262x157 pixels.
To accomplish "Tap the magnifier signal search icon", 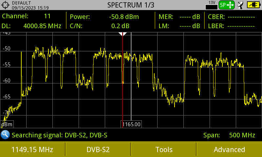I will point(5,135).
